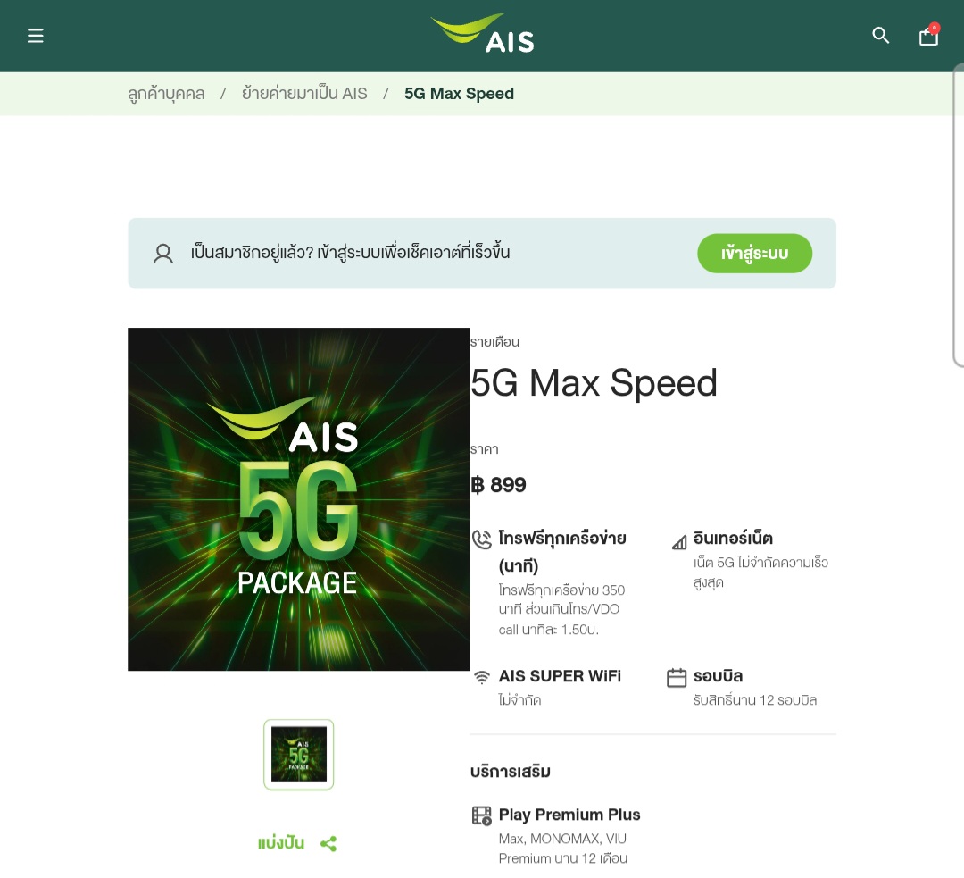Screen dimensions: 964x878
Task: Open the shopping cart icon
Action: click(928, 35)
